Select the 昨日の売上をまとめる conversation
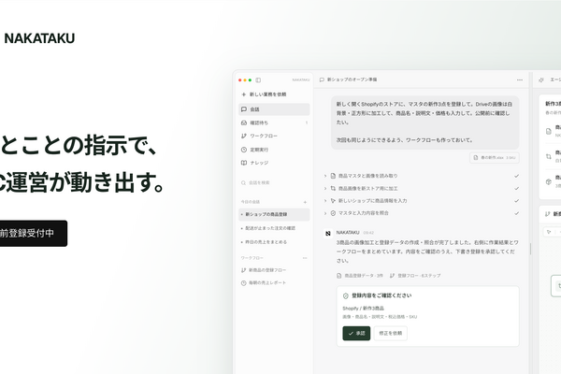 pos(274,242)
